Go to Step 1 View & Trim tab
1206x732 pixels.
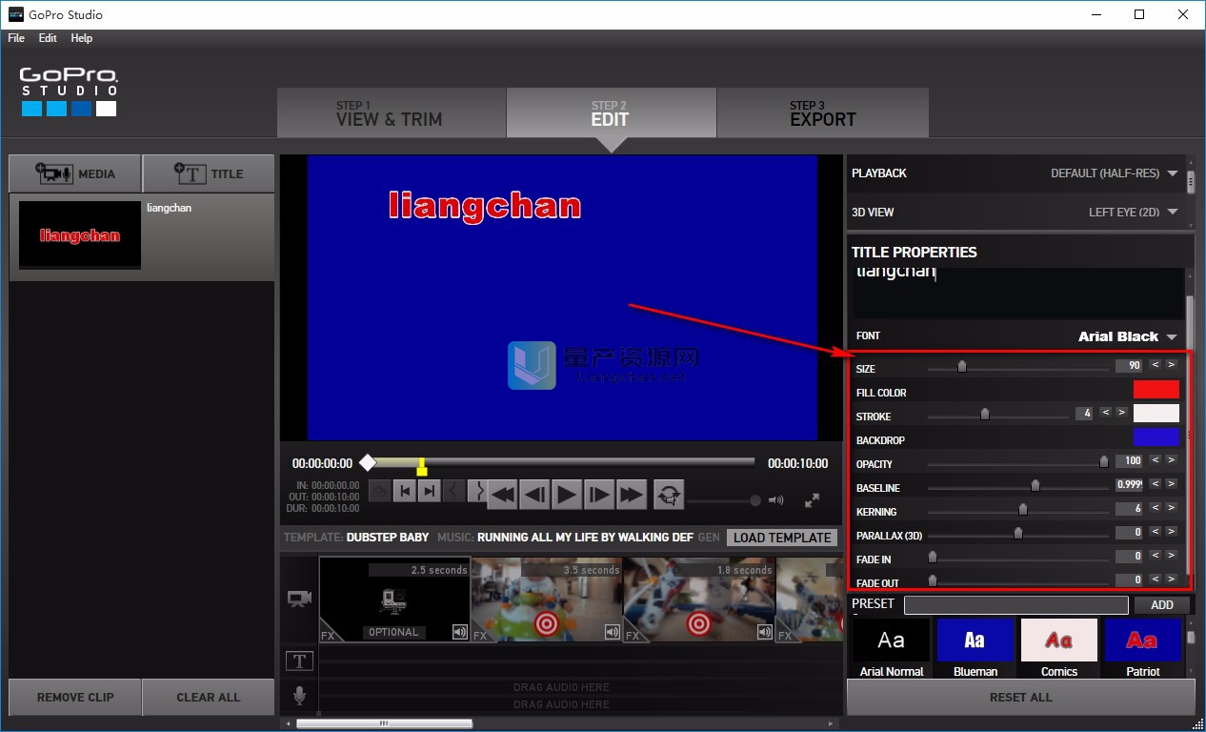391,113
